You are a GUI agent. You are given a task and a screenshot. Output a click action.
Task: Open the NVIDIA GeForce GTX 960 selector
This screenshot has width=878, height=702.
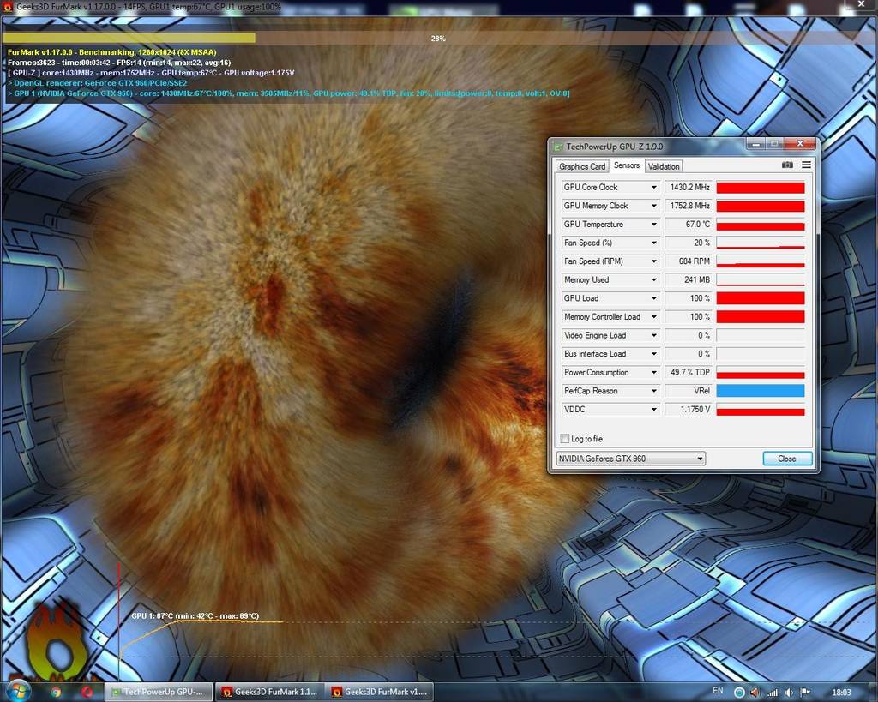[x=630, y=459]
